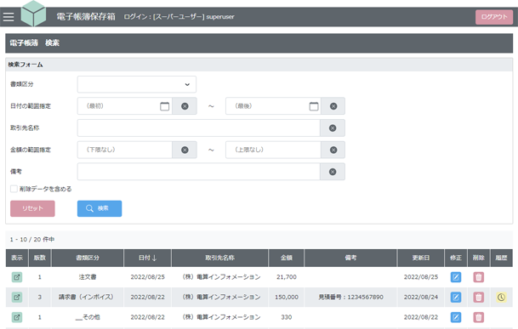518x329 pixels.
Task: Clear the 取引先名称 field
Action: point(333,128)
